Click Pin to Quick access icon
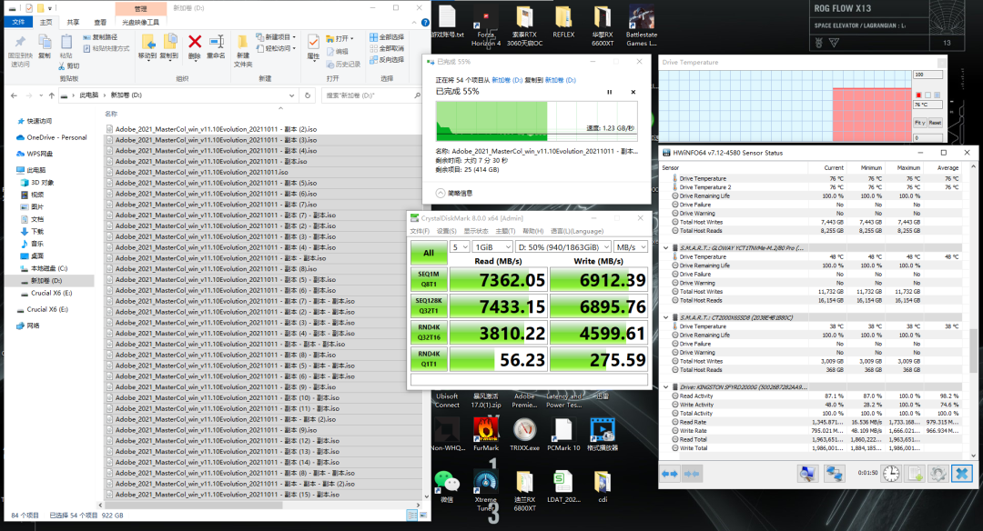 [x=20, y=42]
